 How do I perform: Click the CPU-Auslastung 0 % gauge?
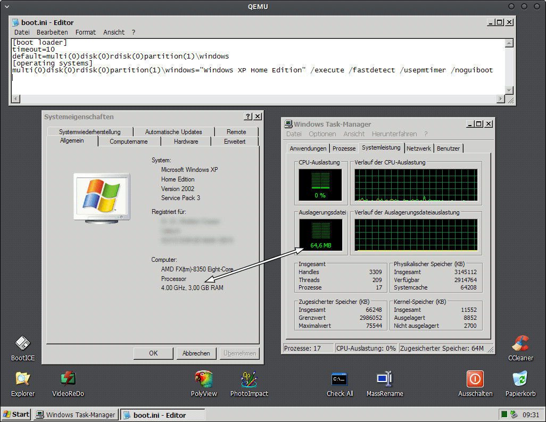(x=320, y=185)
